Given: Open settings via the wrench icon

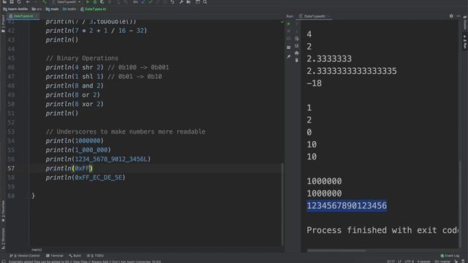Looking at the screenshot, I should pyautogui.click(x=181, y=1).
